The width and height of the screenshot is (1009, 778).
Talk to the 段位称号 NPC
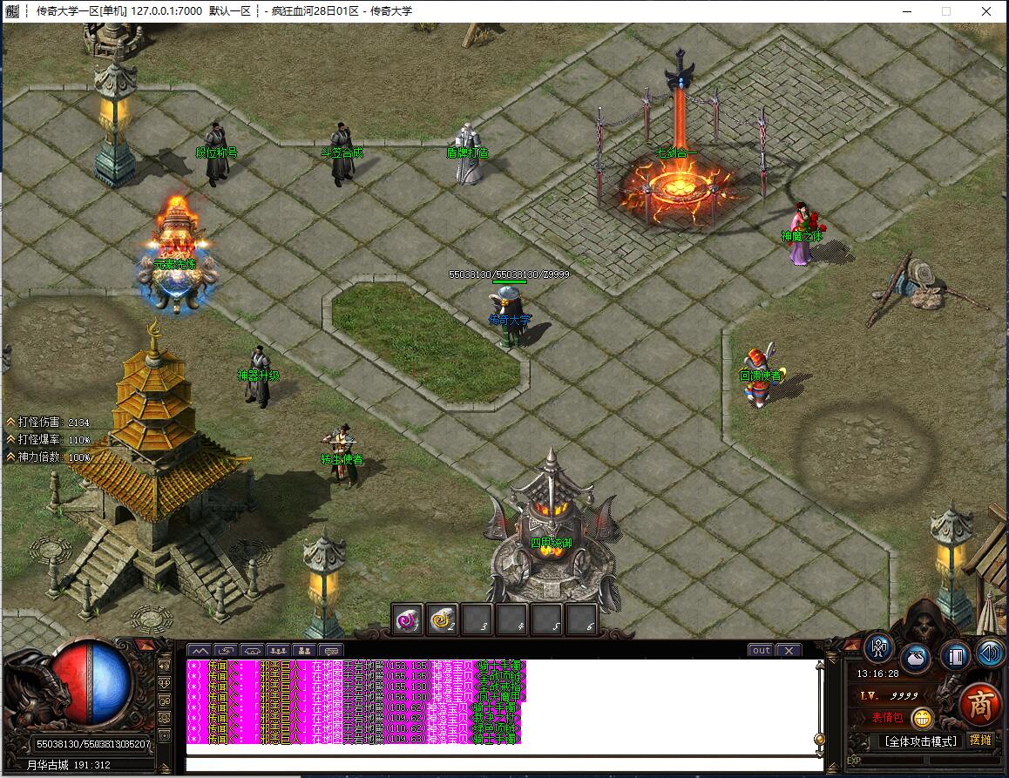217,153
